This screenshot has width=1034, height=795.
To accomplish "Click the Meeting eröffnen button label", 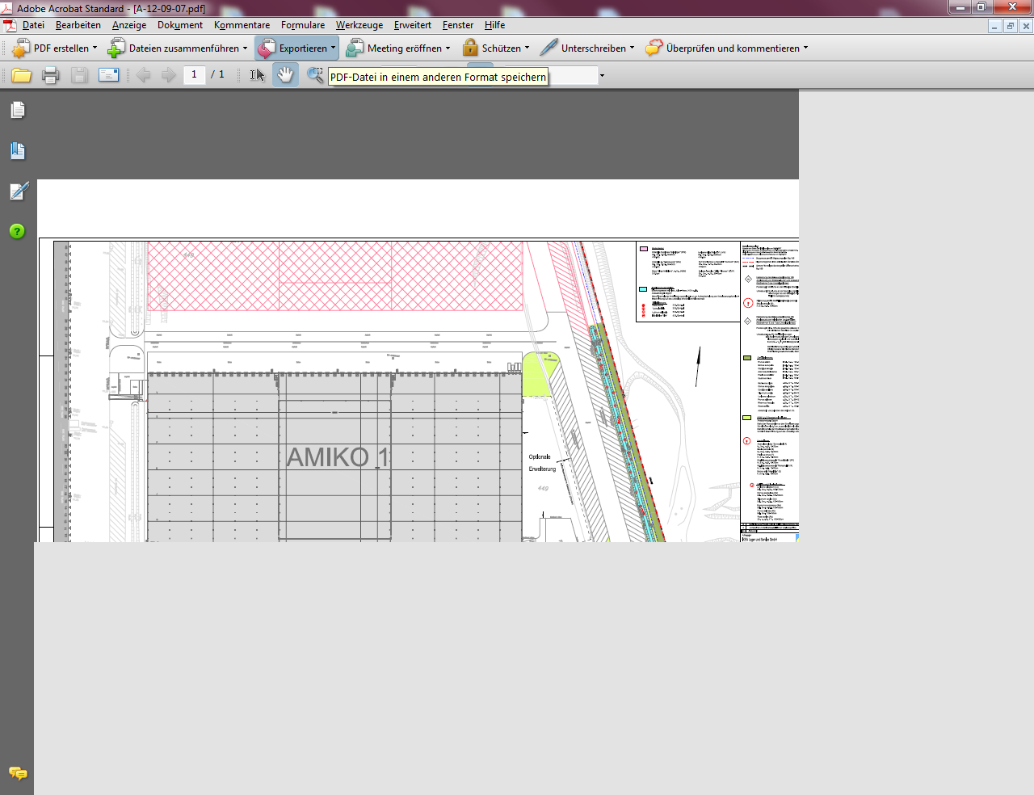I will coord(405,48).
